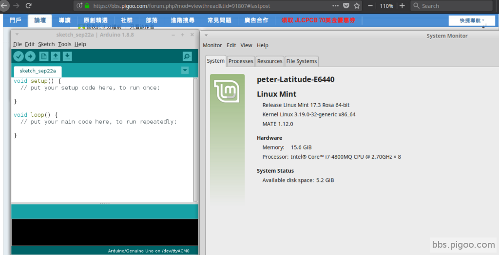Select the sketch_sep22a tab

(x=38, y=71)
